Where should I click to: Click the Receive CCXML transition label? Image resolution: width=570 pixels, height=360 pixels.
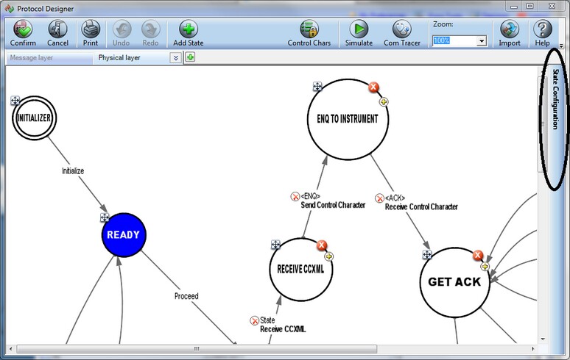click(283, 329)
